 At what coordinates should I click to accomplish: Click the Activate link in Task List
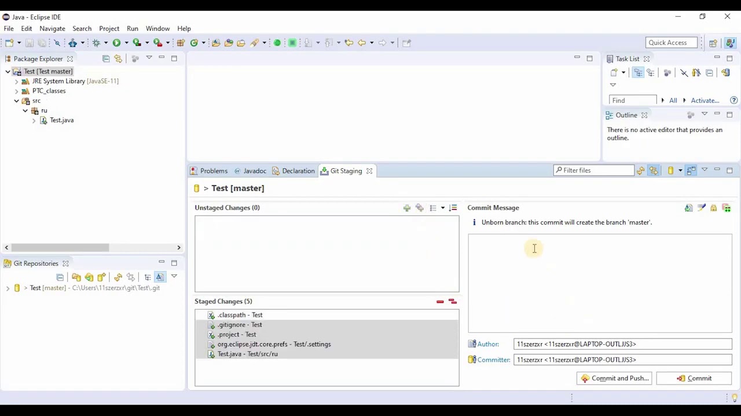[x=705, y=101]
